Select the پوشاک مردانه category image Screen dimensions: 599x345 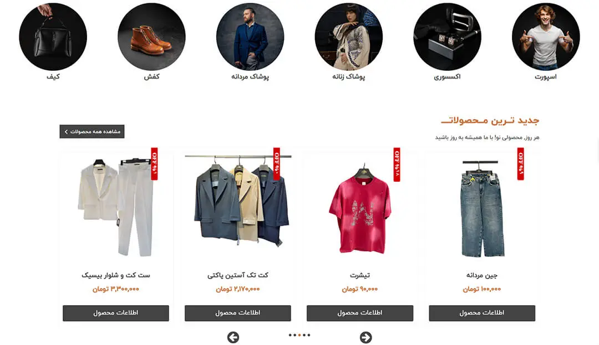coord(250,37)
